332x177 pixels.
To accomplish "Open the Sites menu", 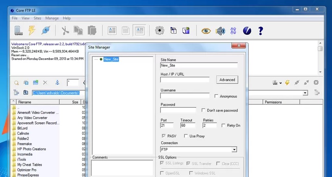I will [37, 18].
